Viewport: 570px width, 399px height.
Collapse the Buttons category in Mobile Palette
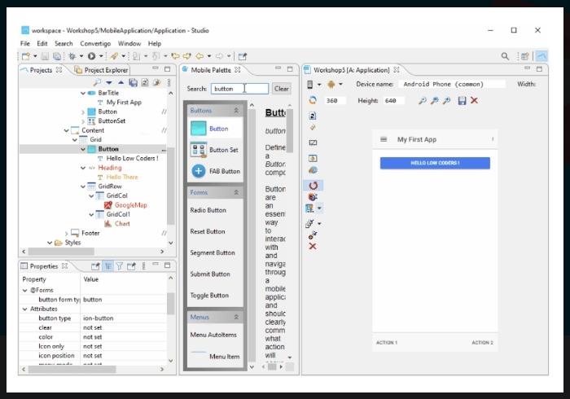pos(236,110)
